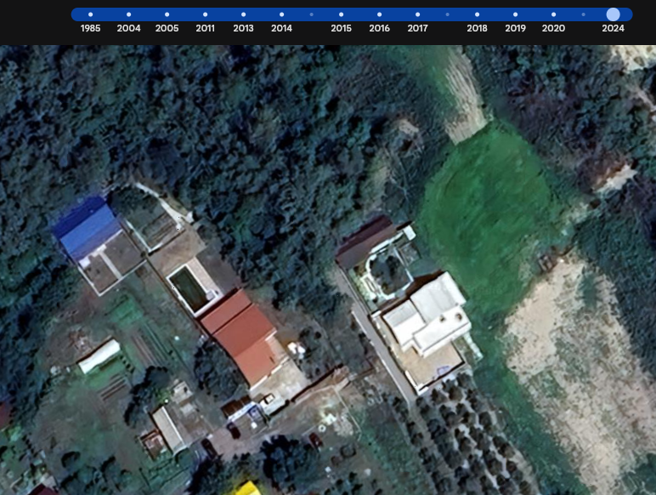Switch to the 2020 timeline marker
The height and width of the screenshot is (495, 656).
coord(553,14)
